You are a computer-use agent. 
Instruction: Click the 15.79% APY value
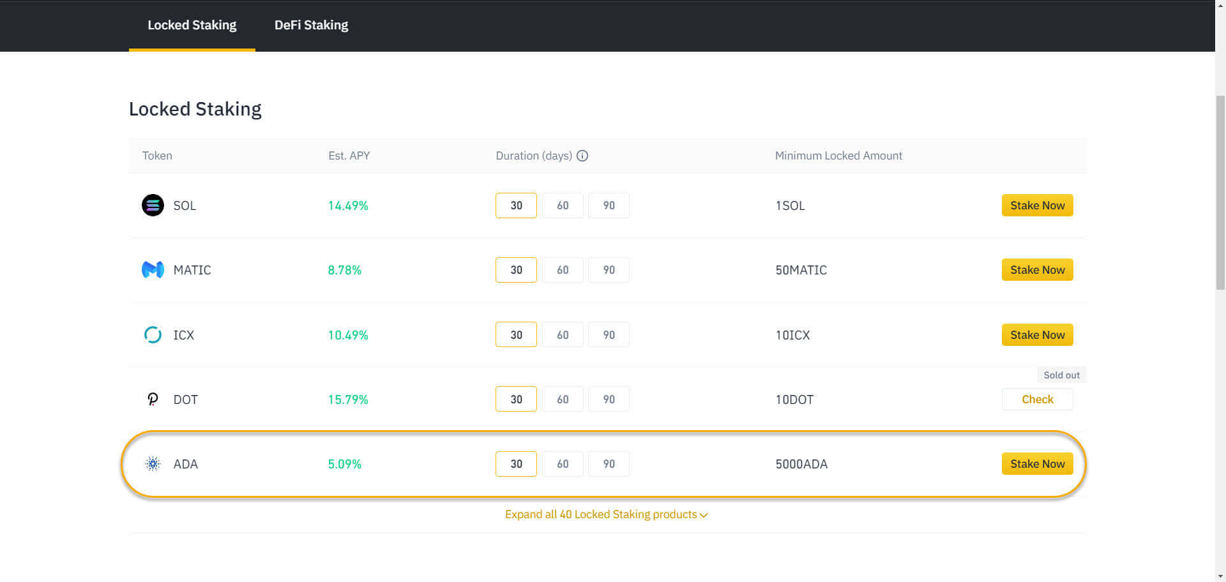(348, 399)
